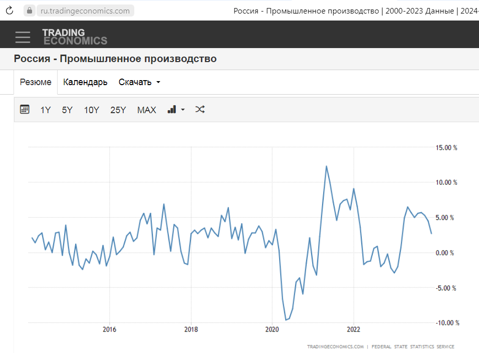The width and height of the screenshot is (479, 353).
Task: Set chart range to 5Y
Action: click(x=67, y=110)
